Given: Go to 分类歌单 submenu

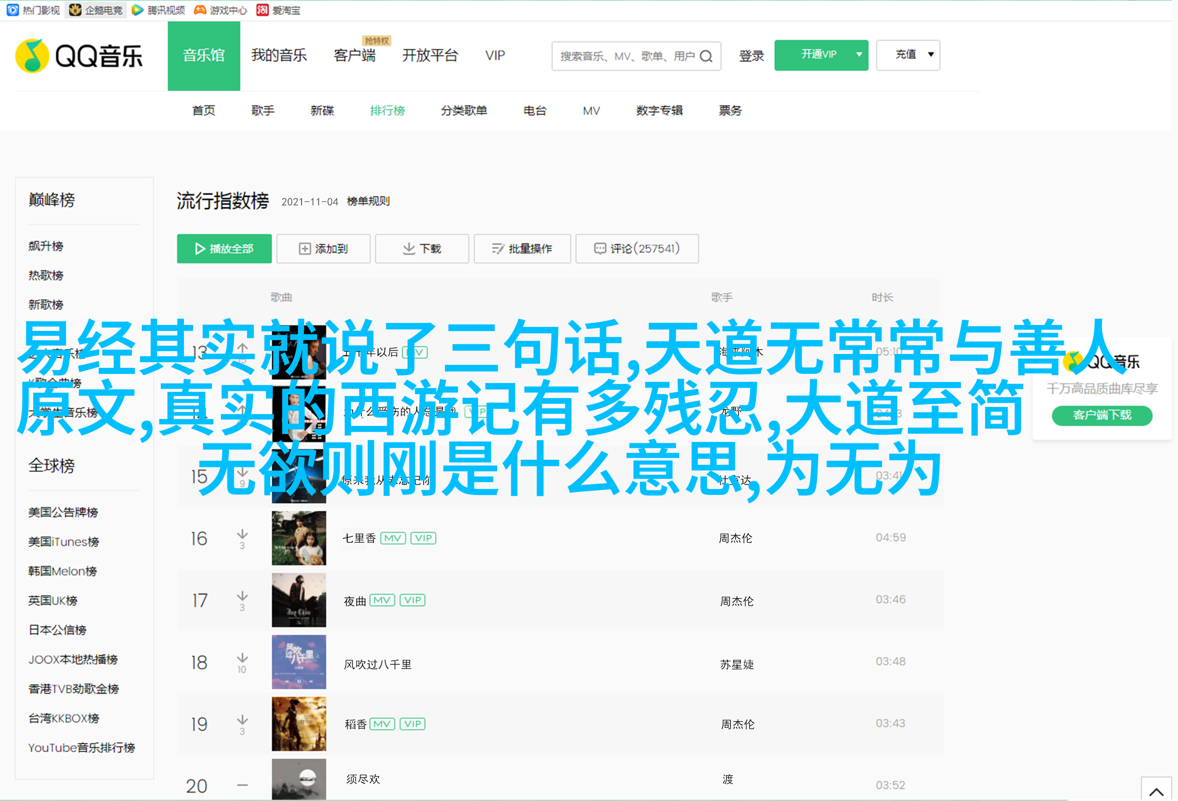Looking at the screenshot, I should click(x=464, y=111).
